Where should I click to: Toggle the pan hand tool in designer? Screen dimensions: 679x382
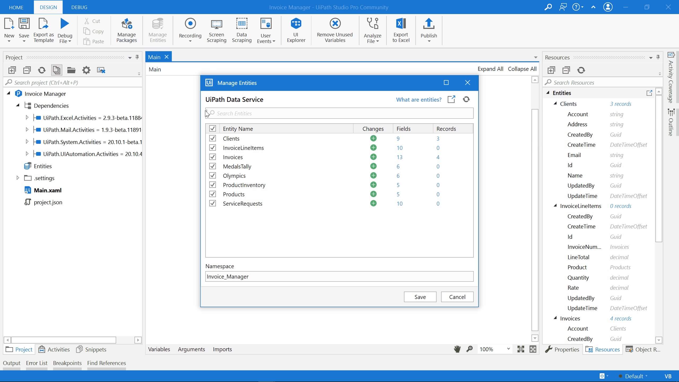click(457, 349)
